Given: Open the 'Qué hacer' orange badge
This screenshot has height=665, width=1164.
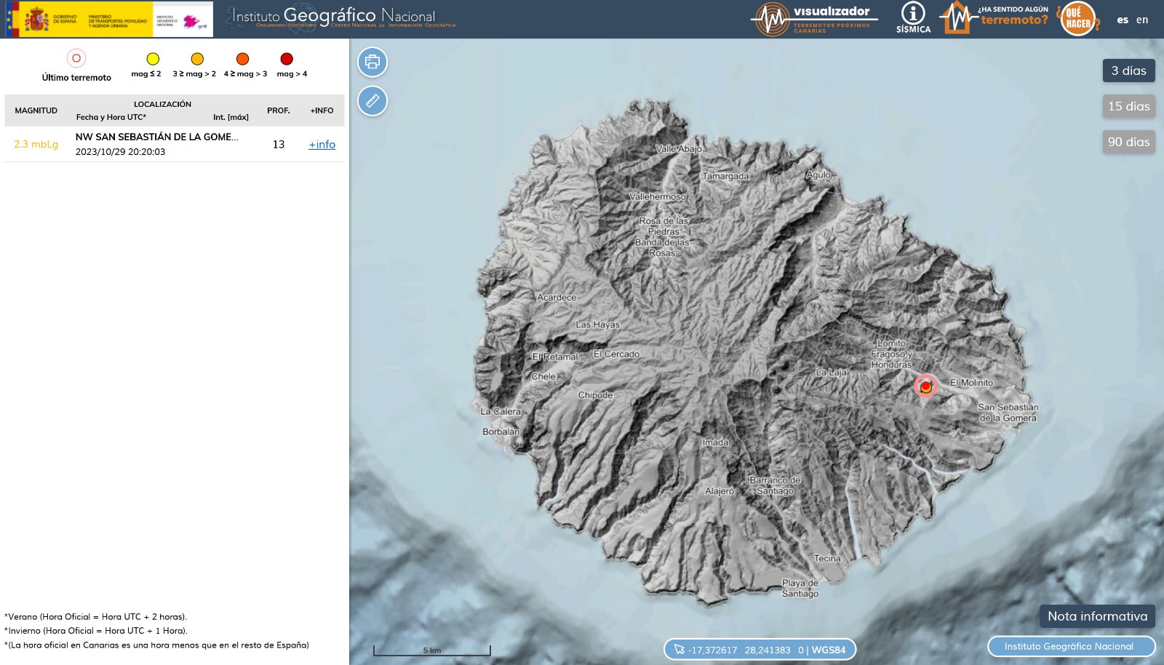Looking at the screenshot, I should [x=1077, y=19].
